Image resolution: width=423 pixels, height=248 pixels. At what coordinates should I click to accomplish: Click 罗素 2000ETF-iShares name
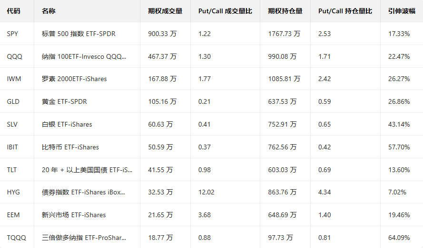pyautogui.click(x=74, y=79)
